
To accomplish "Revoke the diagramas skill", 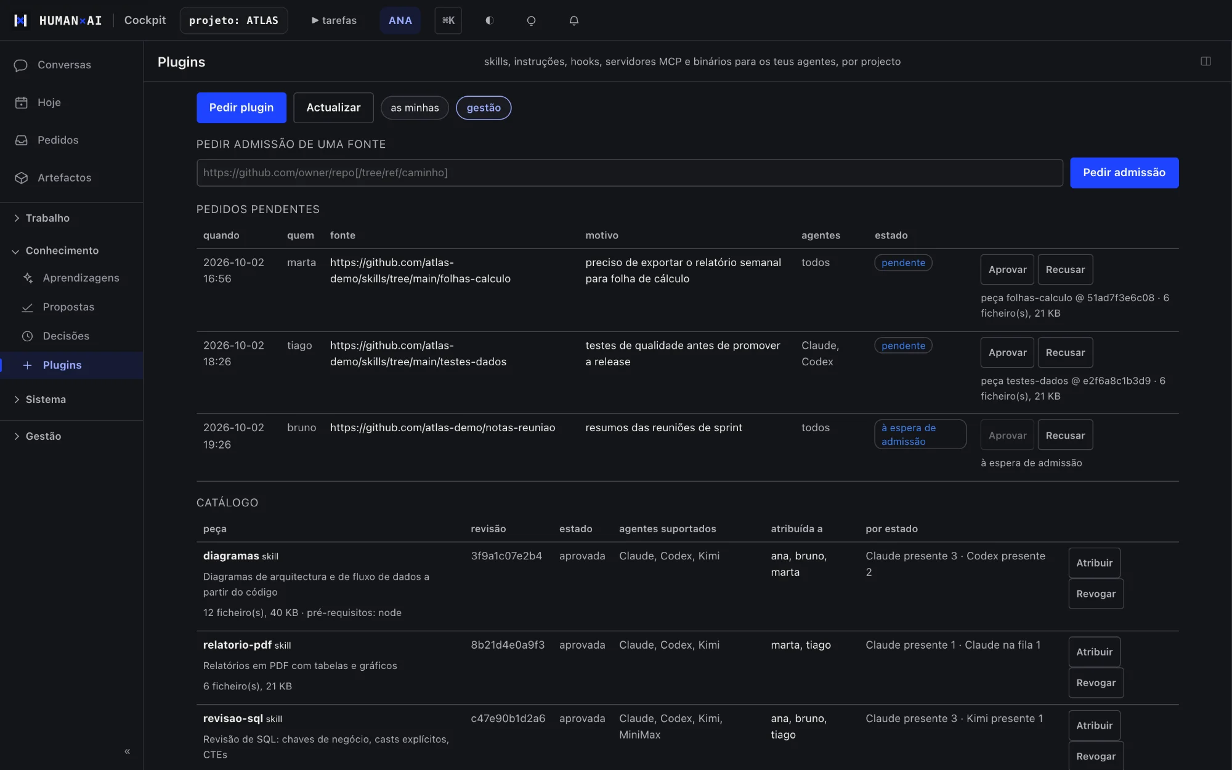I will pos(1096,594).
